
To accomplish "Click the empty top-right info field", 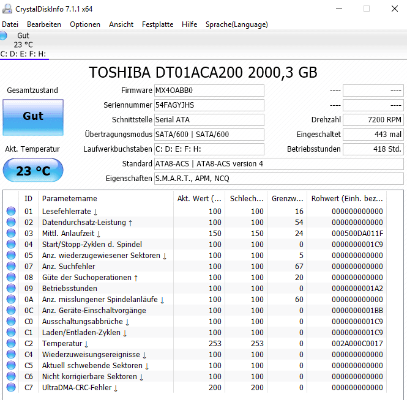I will coord(373,91).
